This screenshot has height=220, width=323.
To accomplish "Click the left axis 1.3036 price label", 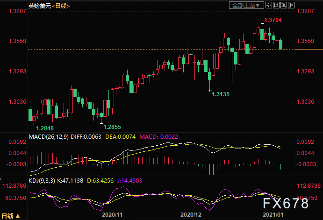I will [17, 102].
